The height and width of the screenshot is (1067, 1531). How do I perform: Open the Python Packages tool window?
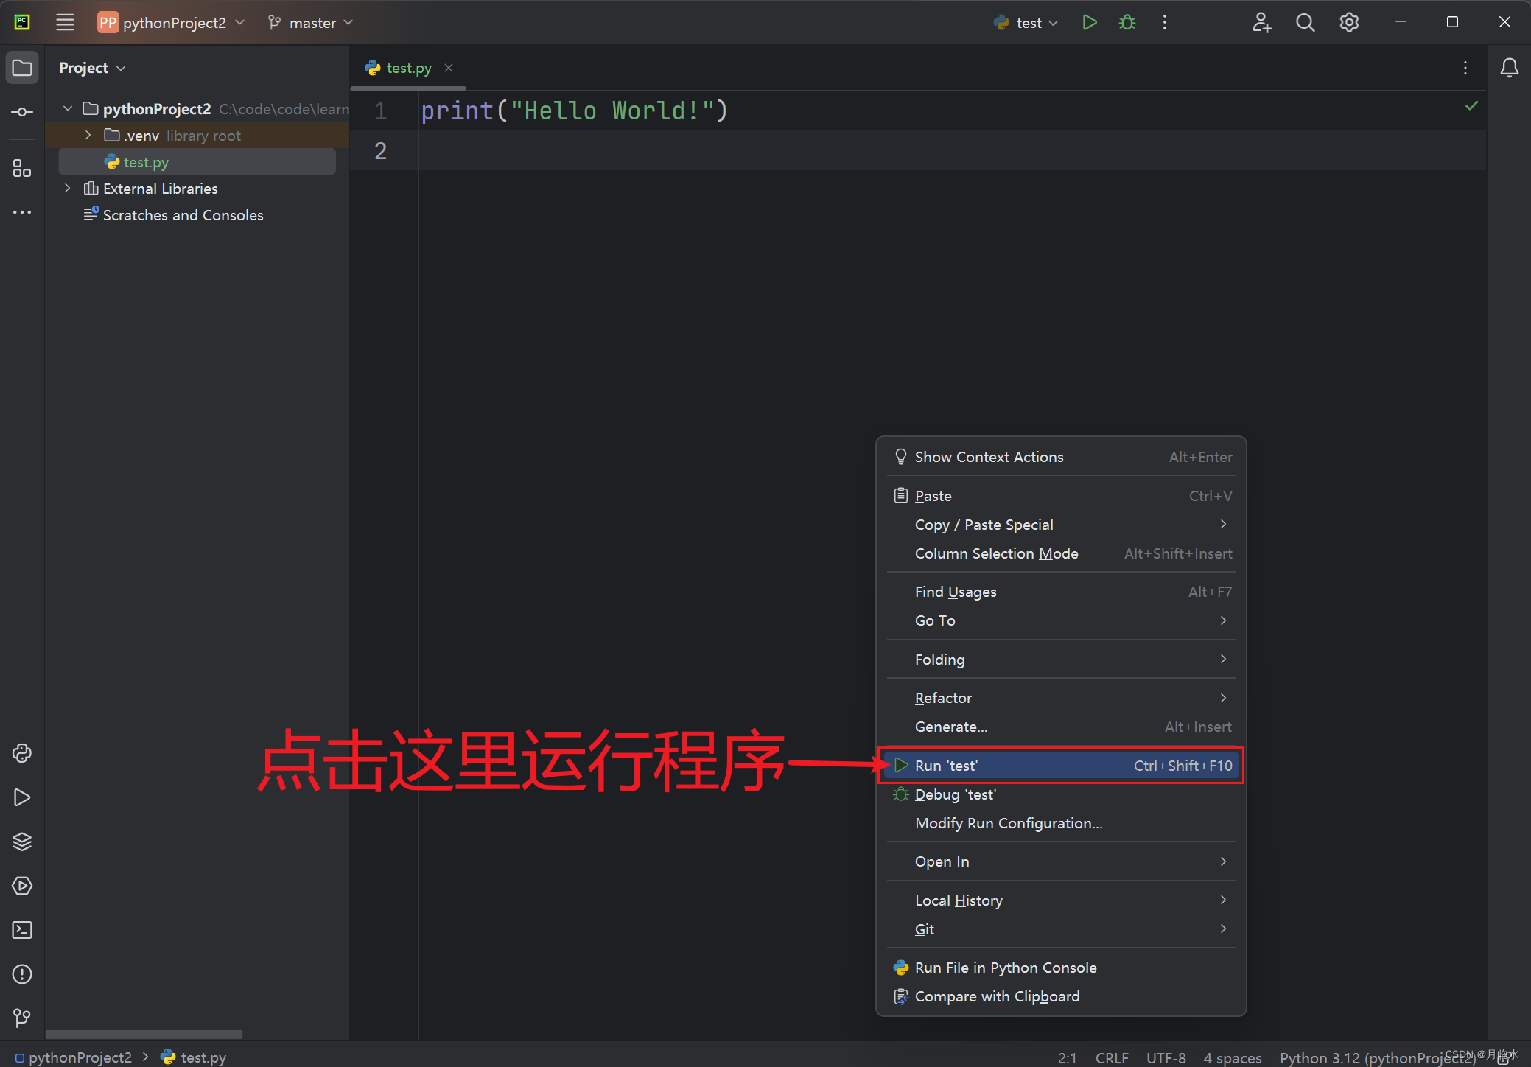[x=22, y=842]
